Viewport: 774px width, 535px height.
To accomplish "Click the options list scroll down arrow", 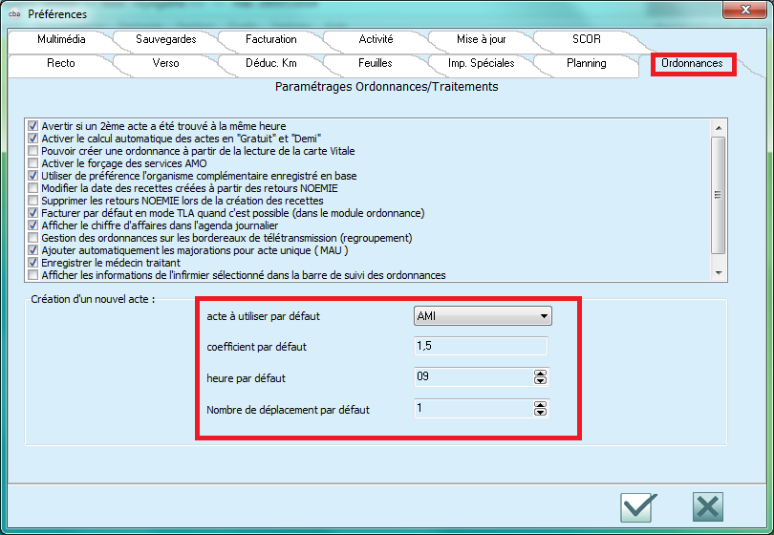I will tap(719, 273).
